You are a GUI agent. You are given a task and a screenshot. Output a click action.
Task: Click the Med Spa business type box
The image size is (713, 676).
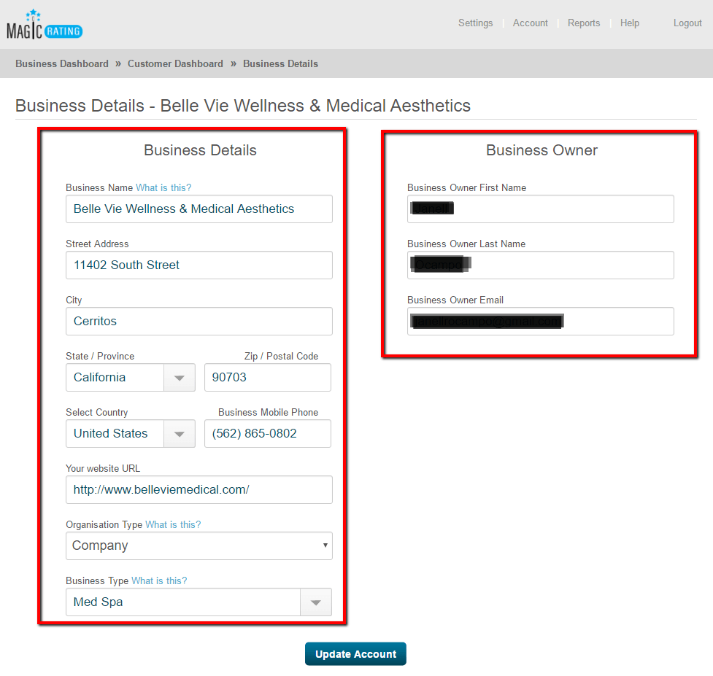183,602
